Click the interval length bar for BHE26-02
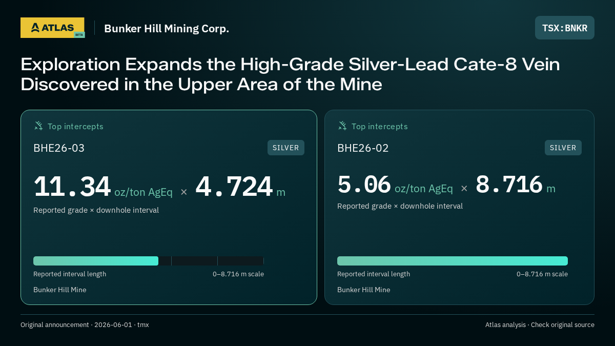Viewport: 615px width, 346px height. click(x=453, y=261)
